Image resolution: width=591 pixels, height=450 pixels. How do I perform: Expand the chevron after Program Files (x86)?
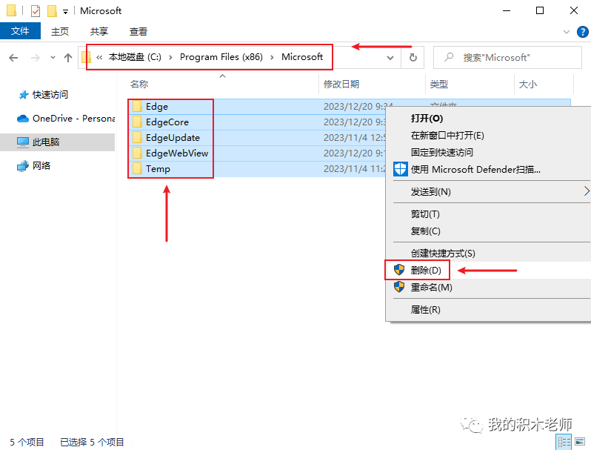click(x=272, y=57)
